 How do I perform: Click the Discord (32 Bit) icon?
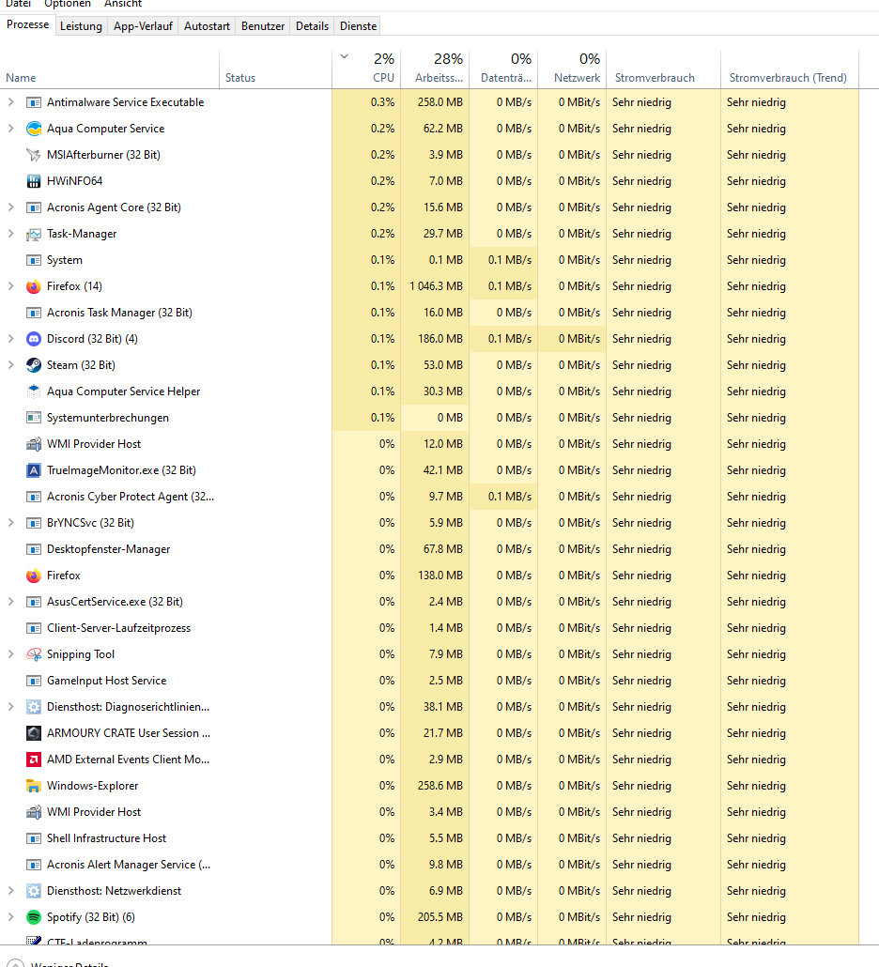[x=34, y=339]
